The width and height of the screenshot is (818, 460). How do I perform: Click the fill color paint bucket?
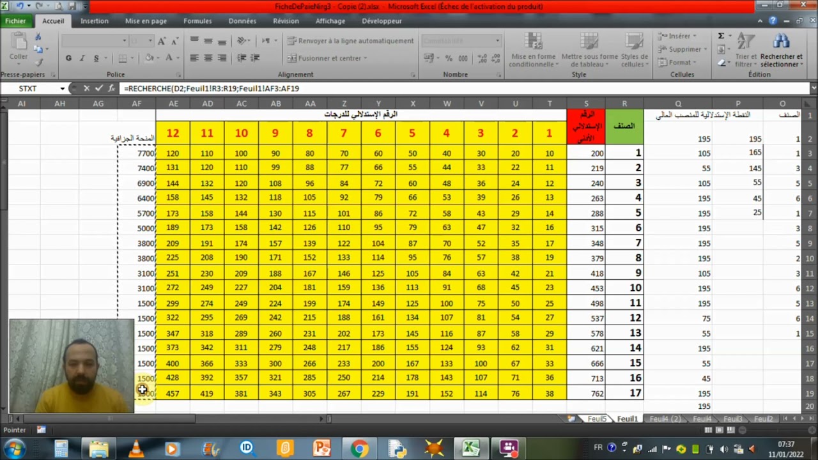pyautogui.click(x=149, y=58)
